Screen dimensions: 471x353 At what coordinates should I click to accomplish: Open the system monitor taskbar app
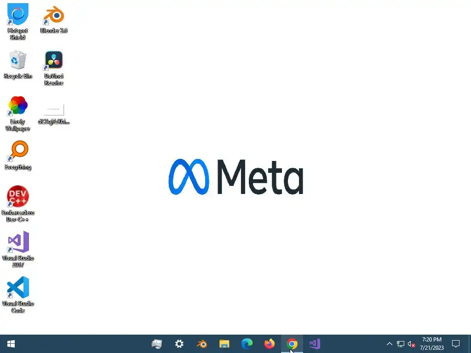click(x=157, y=344)
